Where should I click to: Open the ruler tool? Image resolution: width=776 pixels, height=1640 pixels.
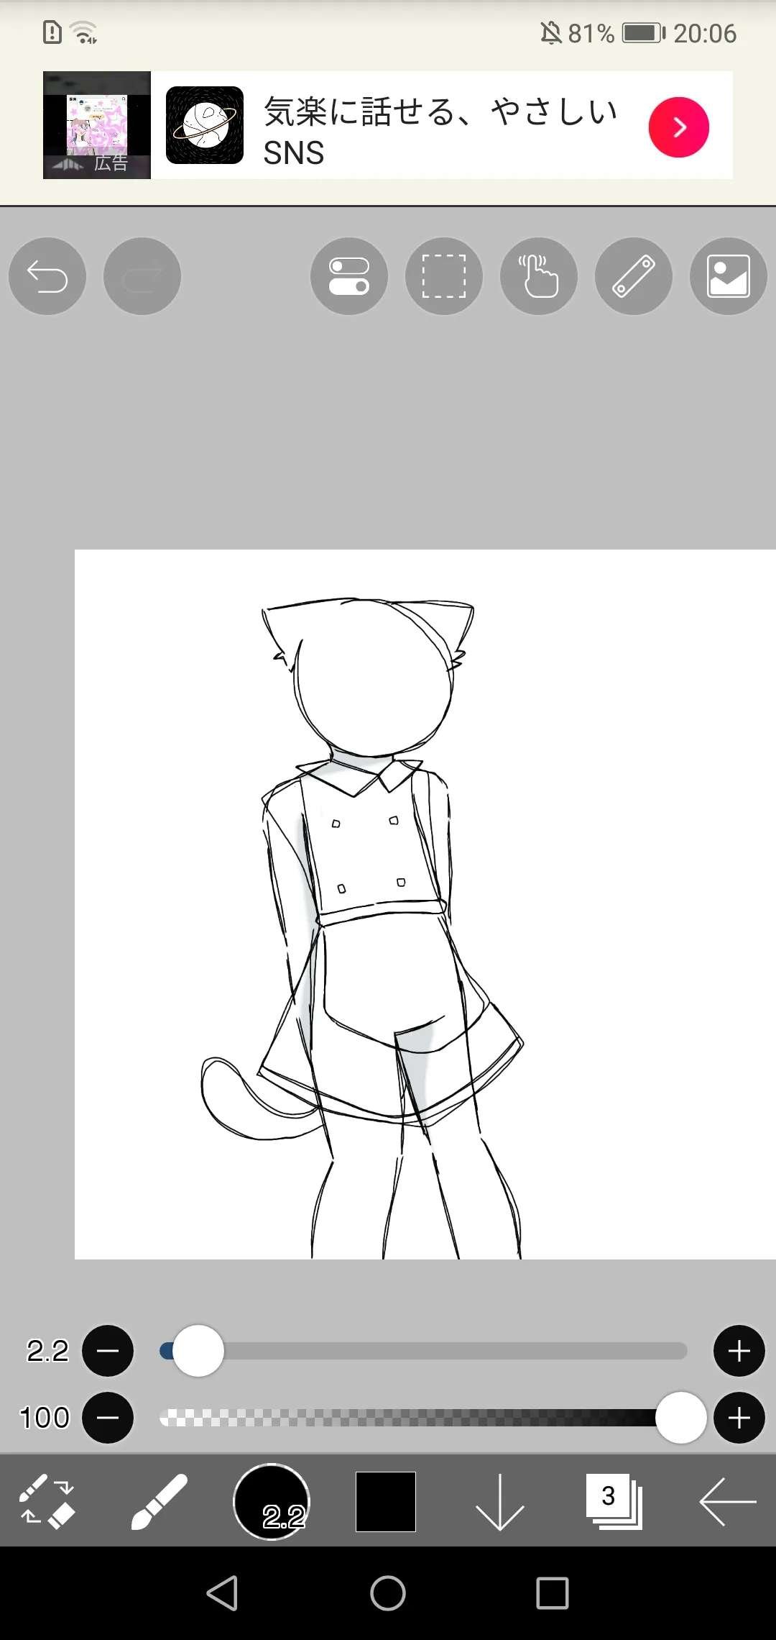pos(634,276)
